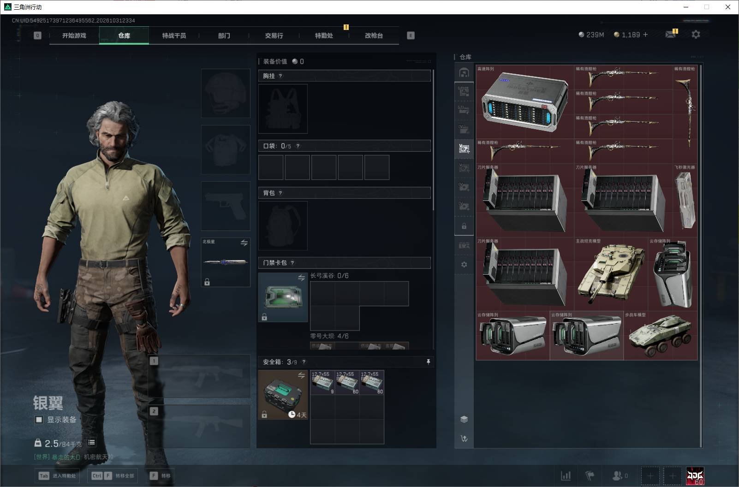Click the help icon next to 背包
Image resolution: width=739 pixels, height=487 pixels.
(280, 193)
